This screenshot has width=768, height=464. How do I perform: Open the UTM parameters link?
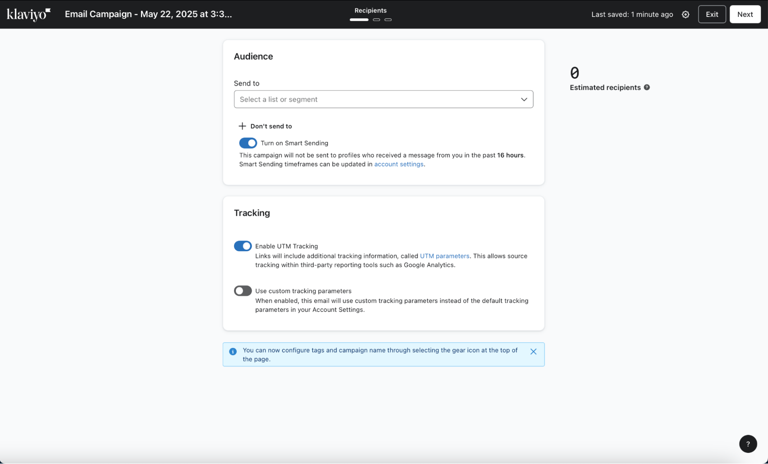(444, 256)
